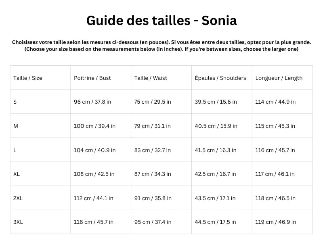323x242 pixels.
Task: Select the 'Taille / Size' column header
Action: [28, 78]
